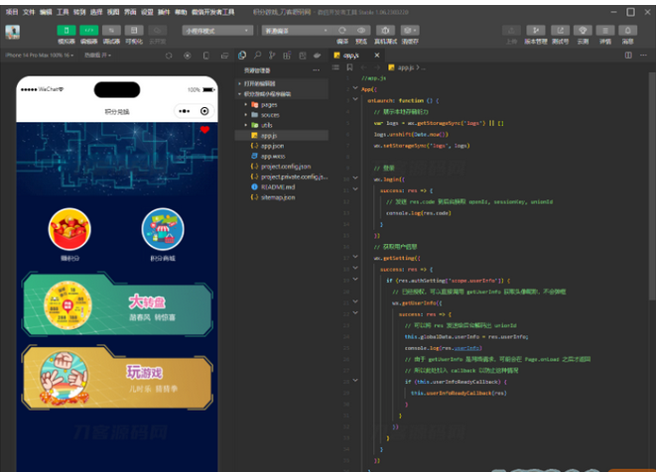Click the 详情 details icon
This screenshot has width=656, height=472.
point(605,31)
